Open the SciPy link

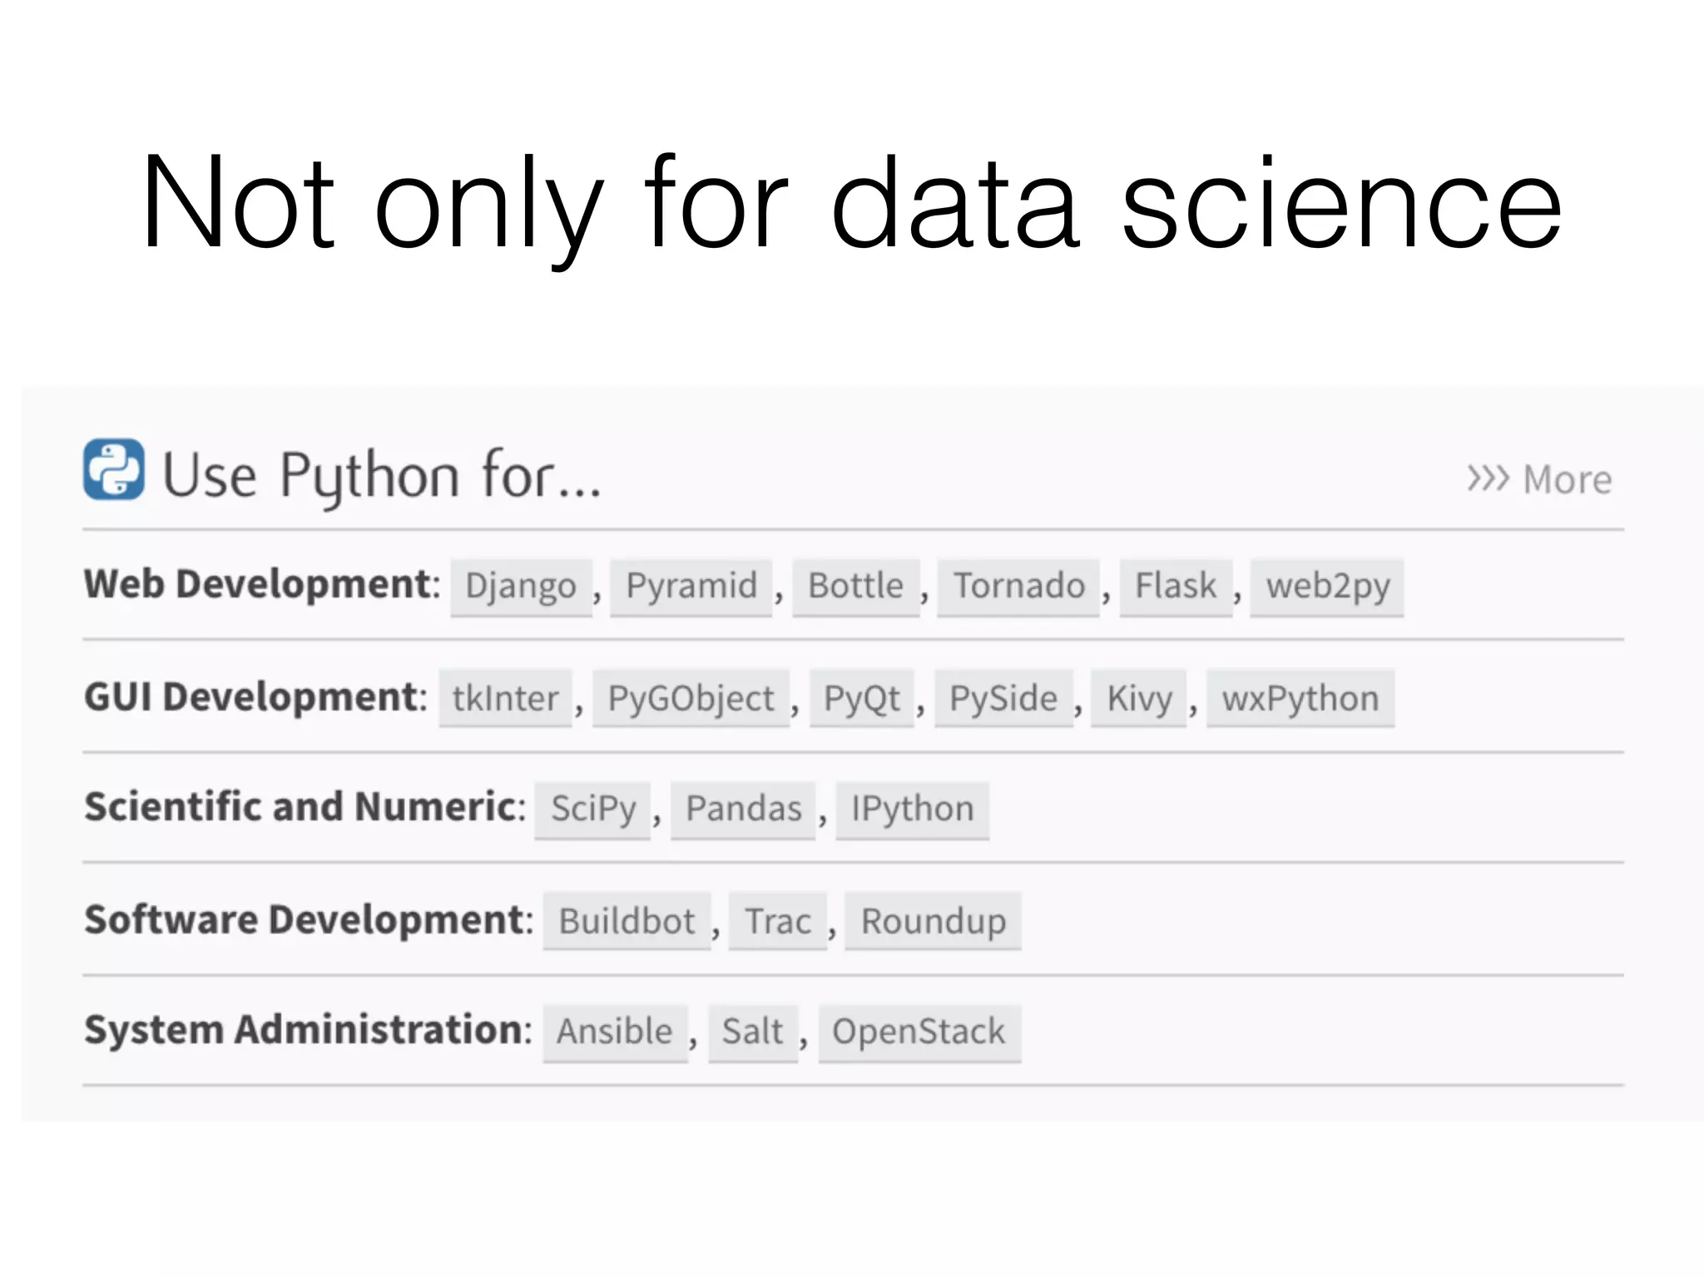coord(592,810)
